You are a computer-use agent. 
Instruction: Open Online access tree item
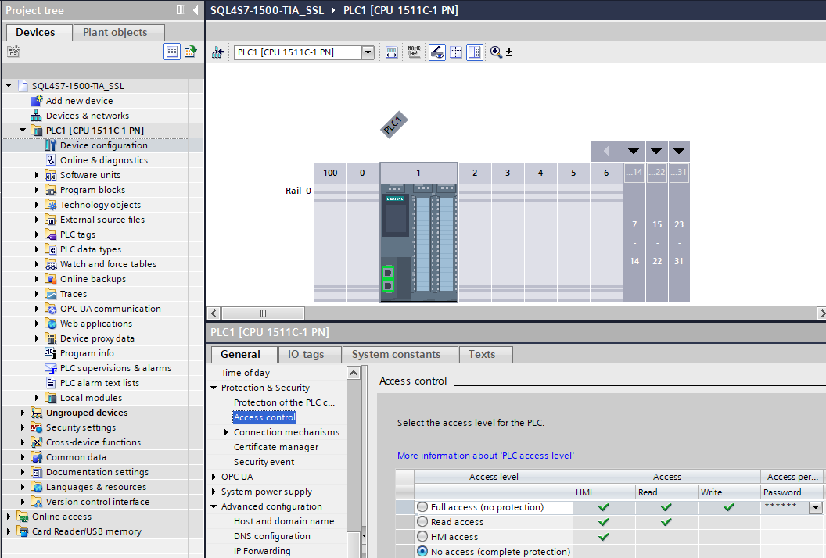pyautogui.click(x=62, y=517)
